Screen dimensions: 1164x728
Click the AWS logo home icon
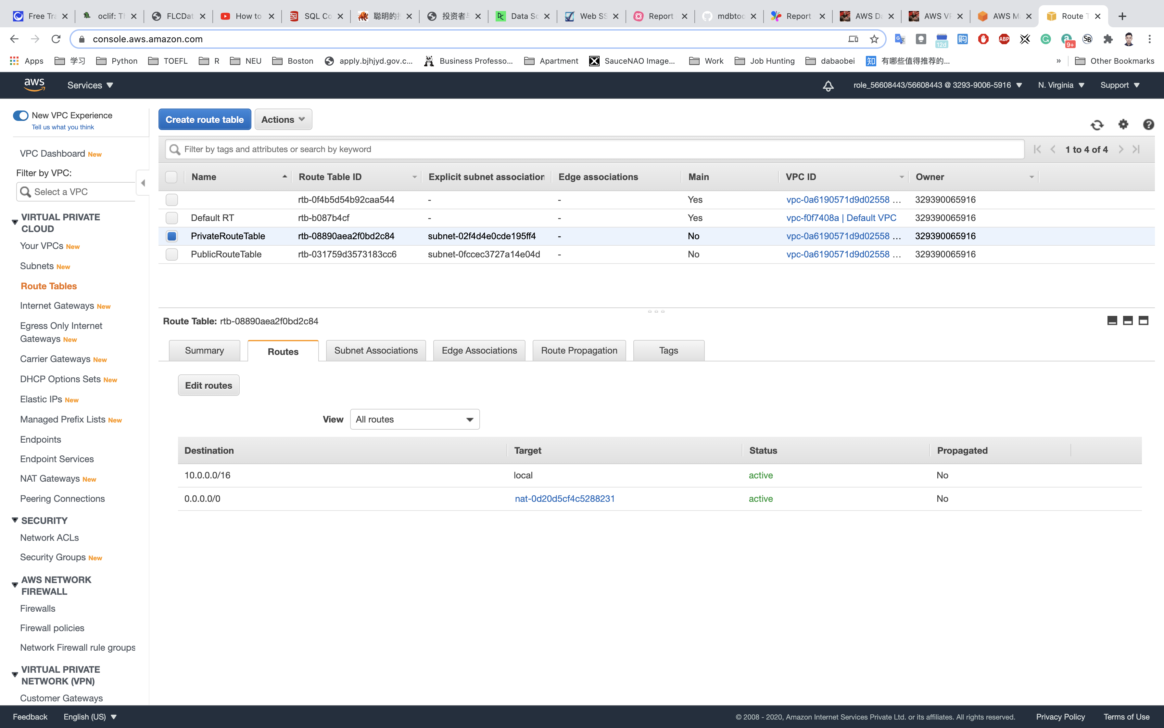(x=34, y=85)
